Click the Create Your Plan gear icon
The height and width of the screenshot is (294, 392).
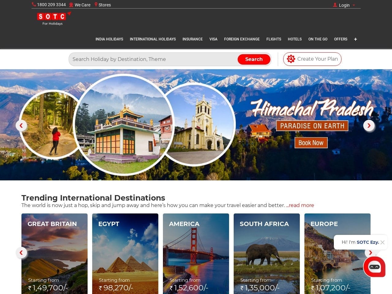[291, 59]
